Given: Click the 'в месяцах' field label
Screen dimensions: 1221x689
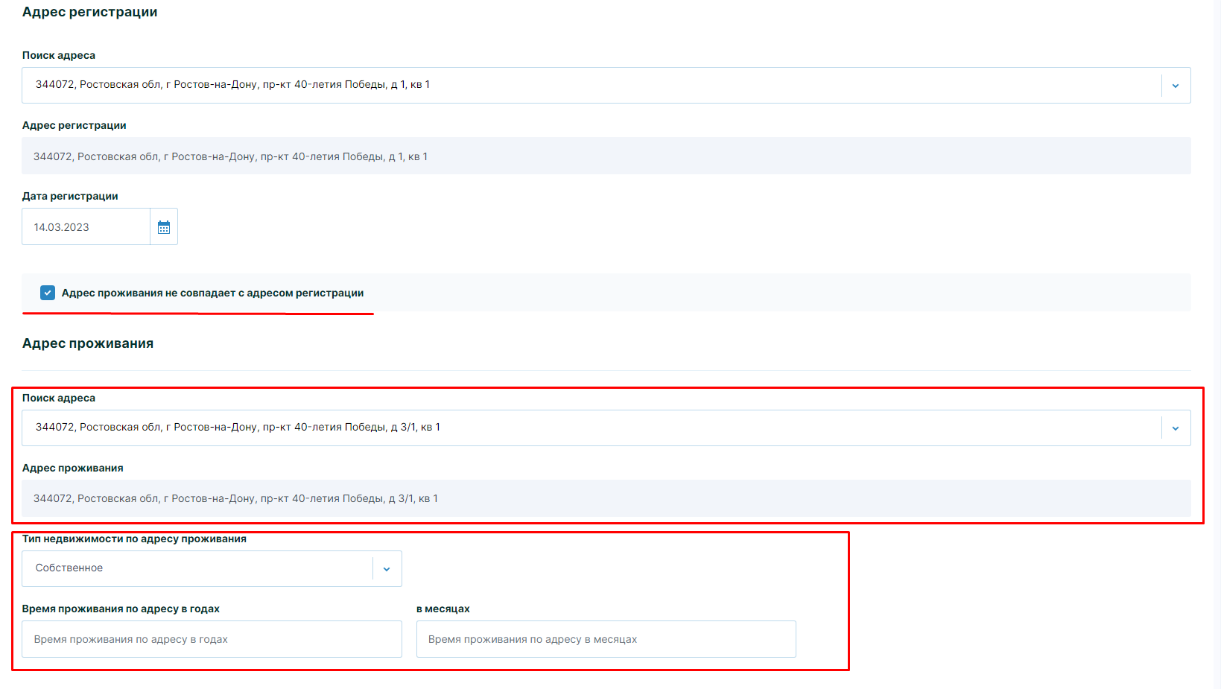Looking at the screenshot, I should click(443, 609).
